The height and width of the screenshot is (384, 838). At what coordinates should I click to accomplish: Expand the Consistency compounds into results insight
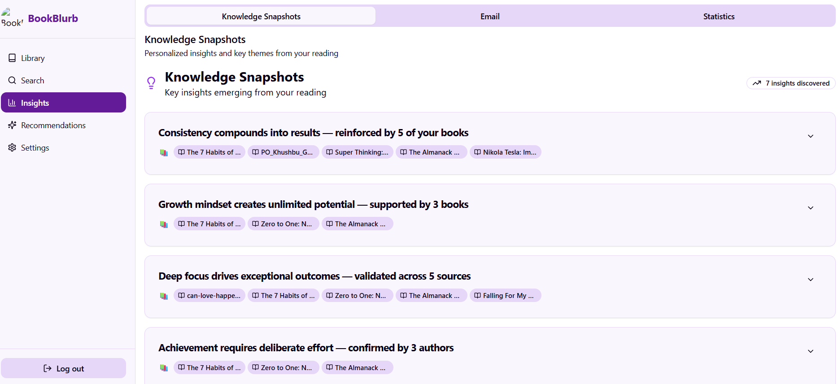point(810,136)
